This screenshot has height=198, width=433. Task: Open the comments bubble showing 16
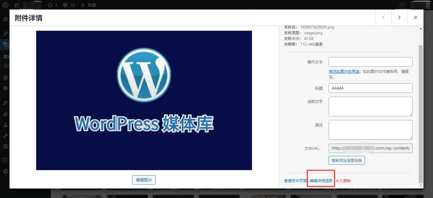tap(69, 5)
